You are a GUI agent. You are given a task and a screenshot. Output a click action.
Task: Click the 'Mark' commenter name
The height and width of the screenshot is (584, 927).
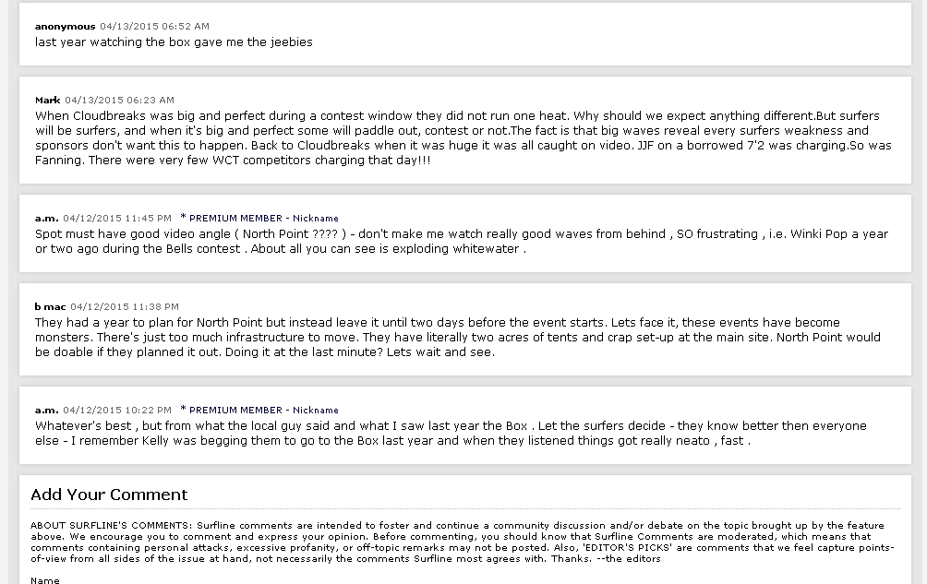(47, 101)
